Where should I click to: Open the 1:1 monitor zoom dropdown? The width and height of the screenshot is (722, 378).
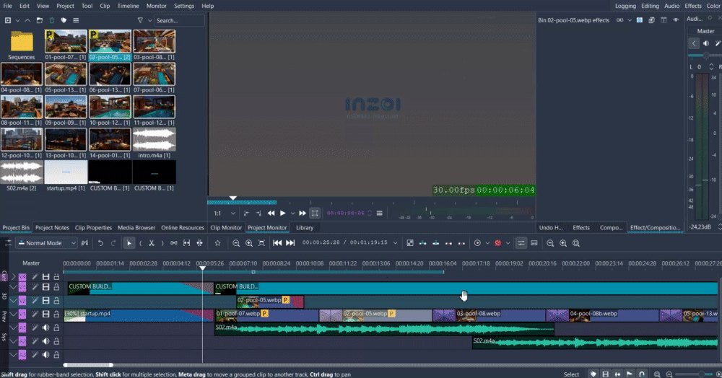click(x=225, y=213)
